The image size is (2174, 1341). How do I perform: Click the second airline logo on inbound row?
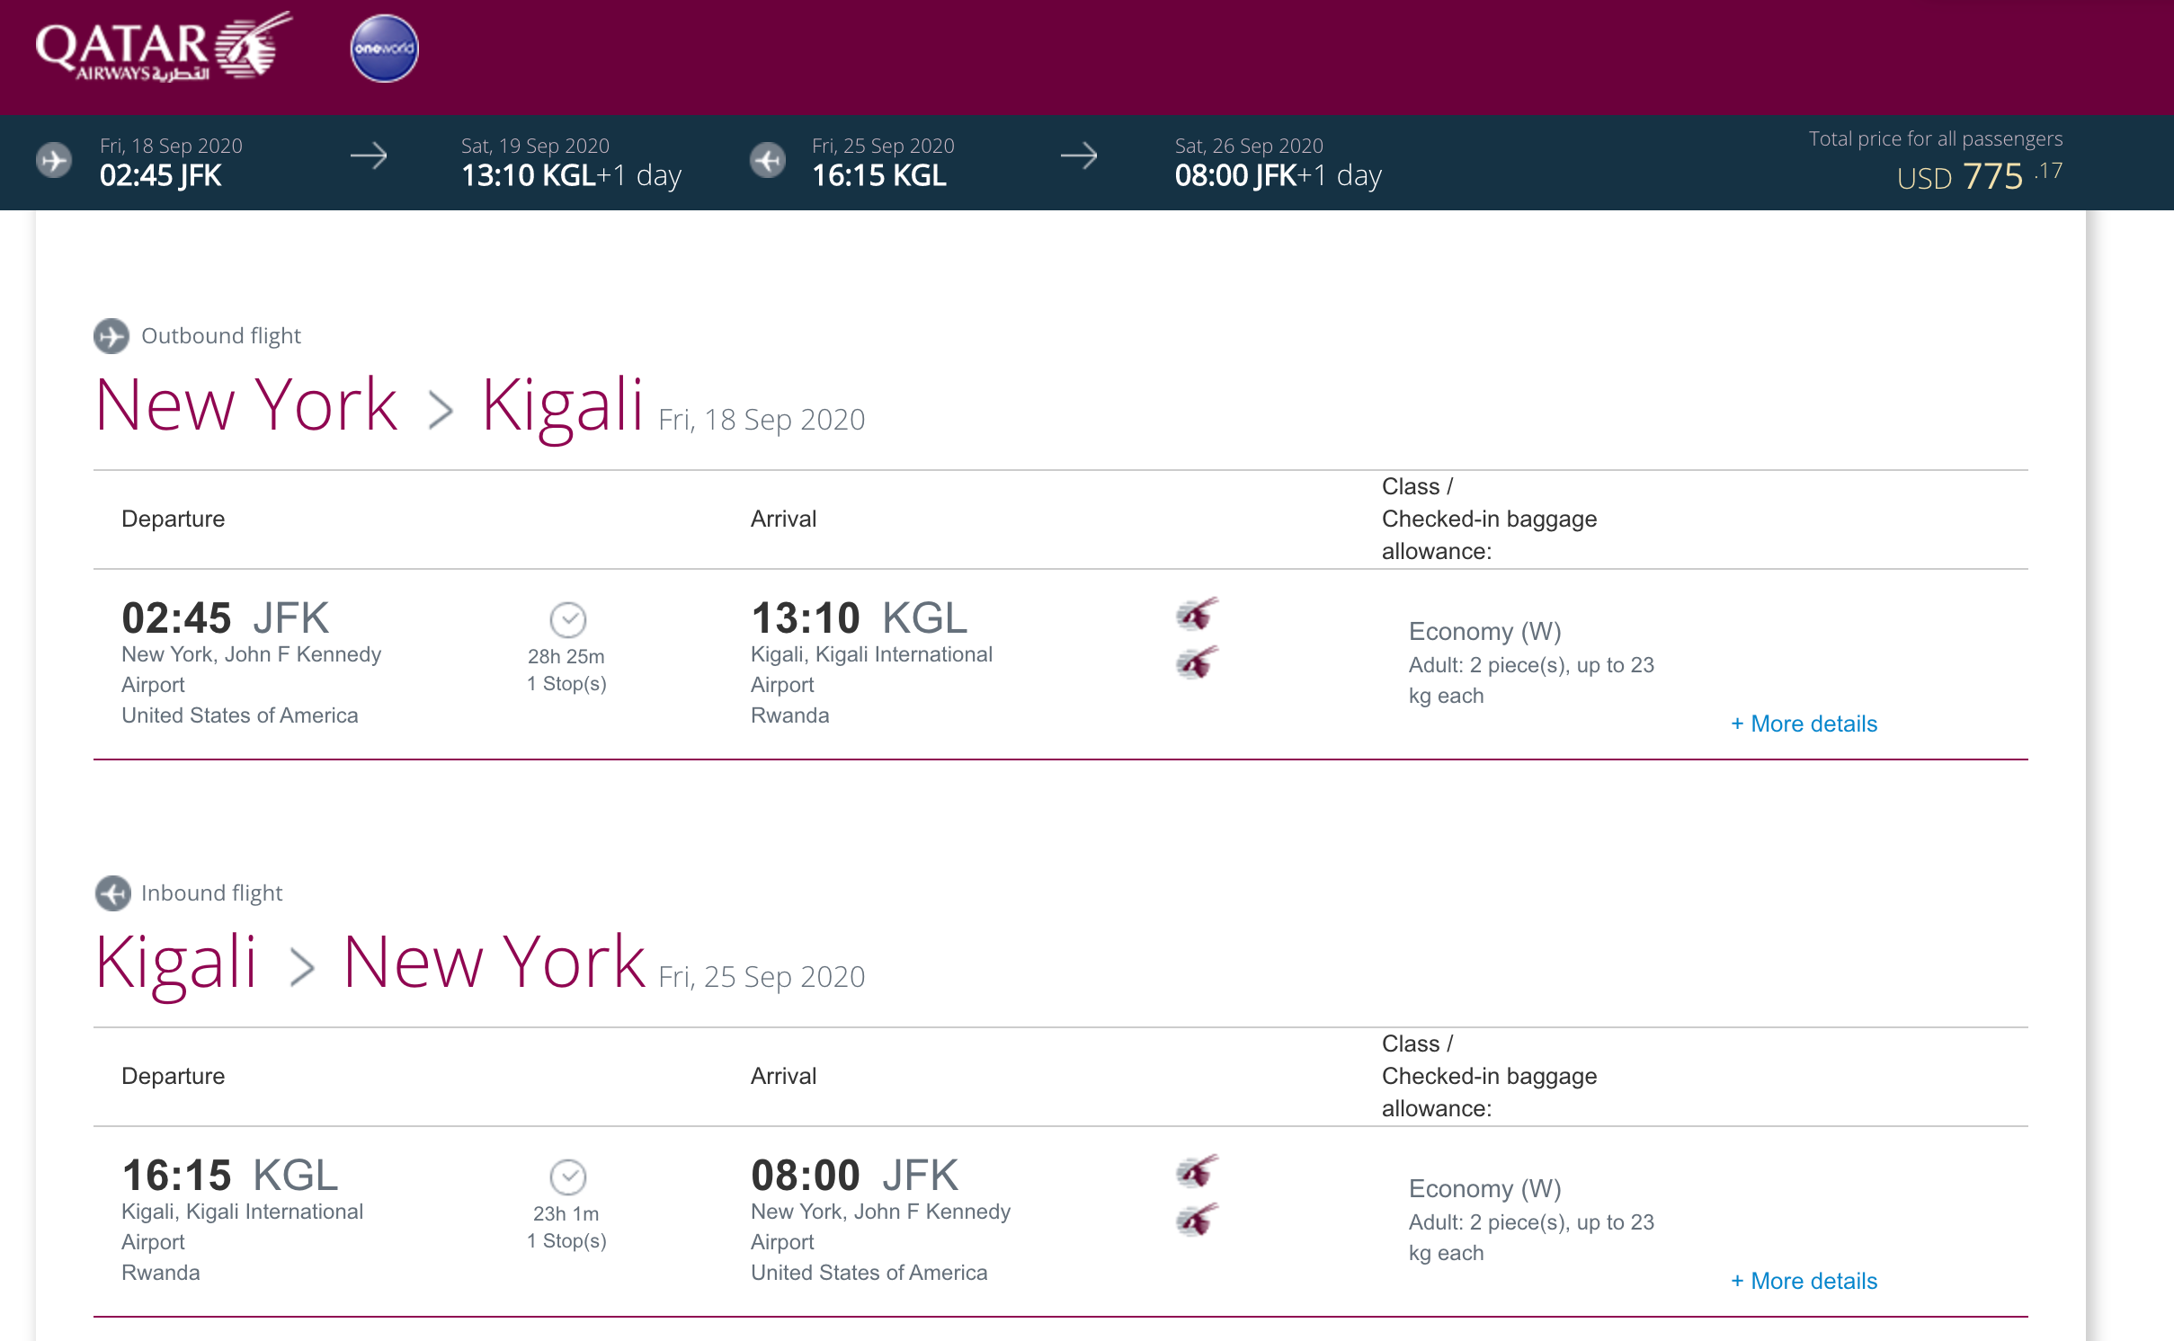(1197, 1221)
